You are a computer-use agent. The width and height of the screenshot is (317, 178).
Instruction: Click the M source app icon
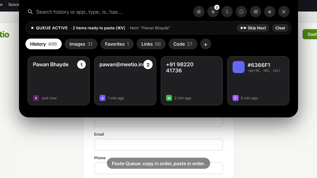coord(169,98)
